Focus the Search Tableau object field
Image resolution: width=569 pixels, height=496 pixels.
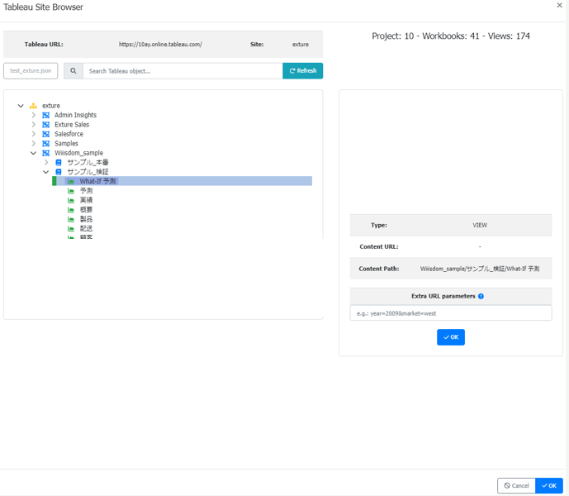click(x=183, y=71)
